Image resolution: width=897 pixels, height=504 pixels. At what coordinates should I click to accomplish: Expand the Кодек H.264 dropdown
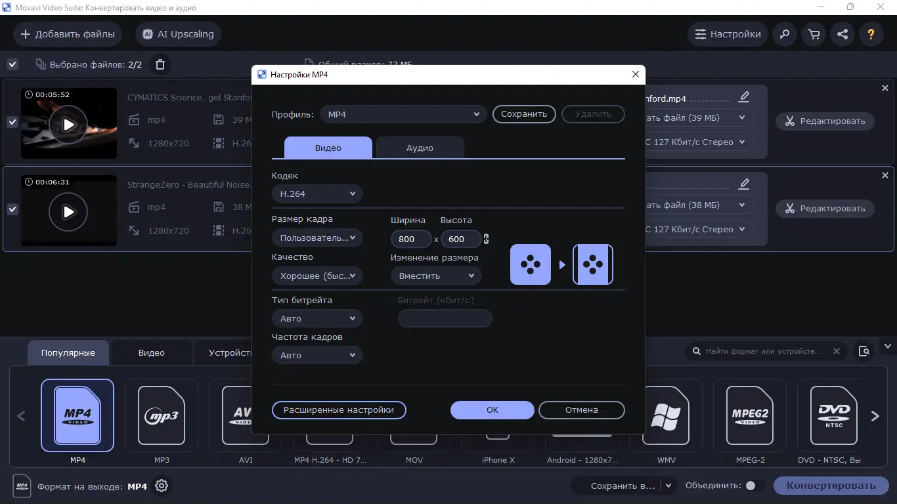(x=317, y=194)
